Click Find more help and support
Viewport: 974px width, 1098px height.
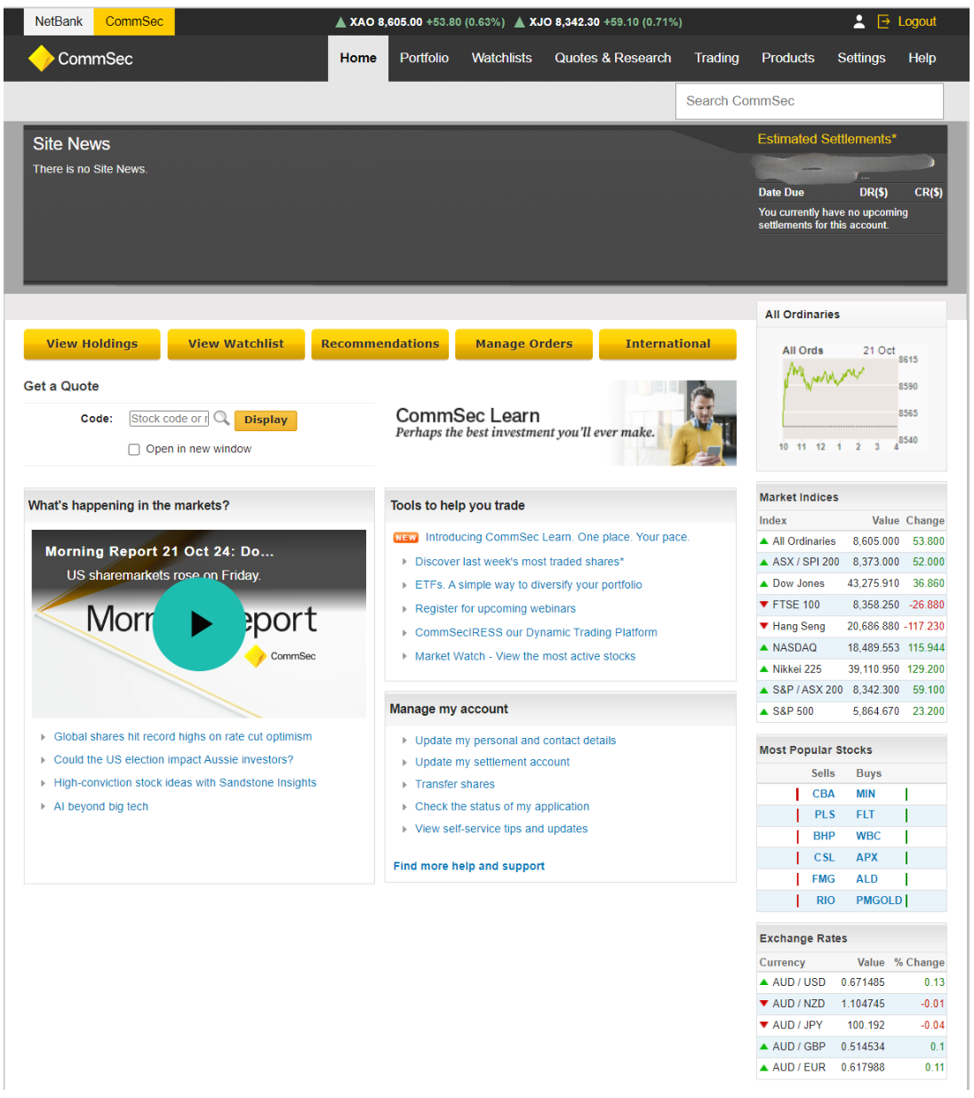pos(468,866)
